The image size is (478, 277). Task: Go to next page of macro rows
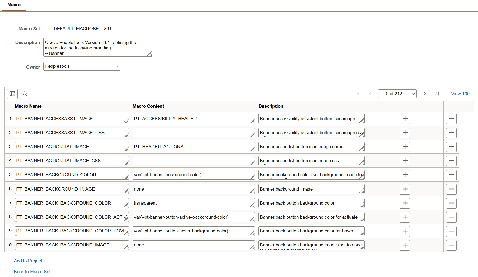click(424, 93)
